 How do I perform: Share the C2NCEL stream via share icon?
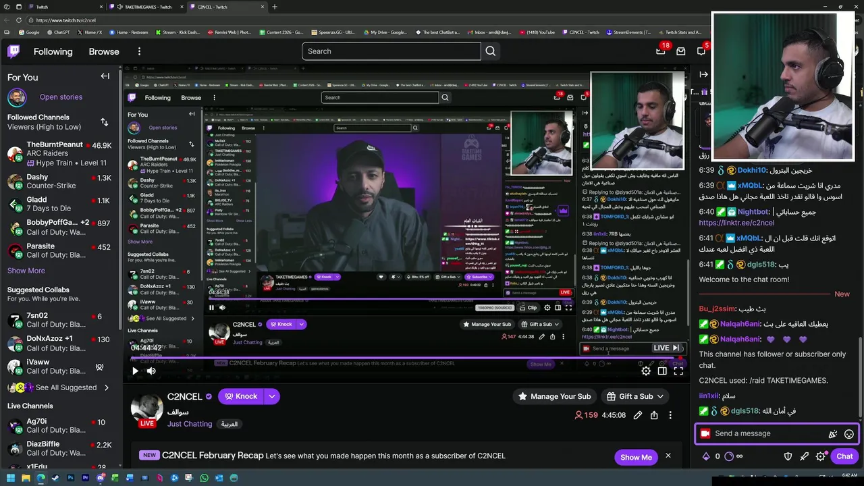654,415
